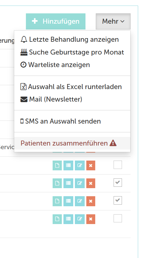The width and height of the screenshot is (142, 258).
Task: Collapse the Mehr dropdown button
Action: pos(113,21)
